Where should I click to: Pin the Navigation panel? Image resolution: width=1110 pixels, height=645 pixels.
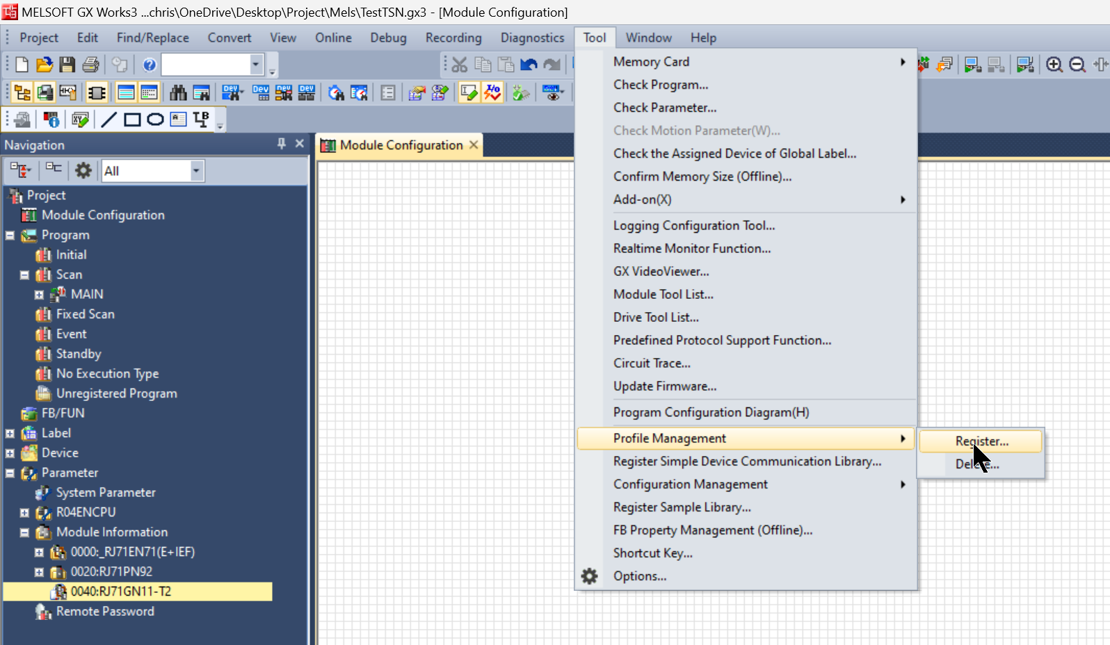[282, 143]
